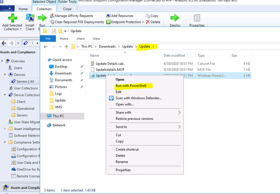
Task: Collapse Overview tree node in SCCM
Action: (x=2, y=61)
